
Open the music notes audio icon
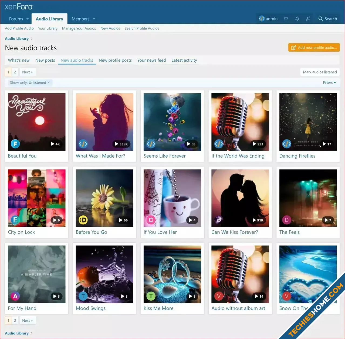[308, 19]
